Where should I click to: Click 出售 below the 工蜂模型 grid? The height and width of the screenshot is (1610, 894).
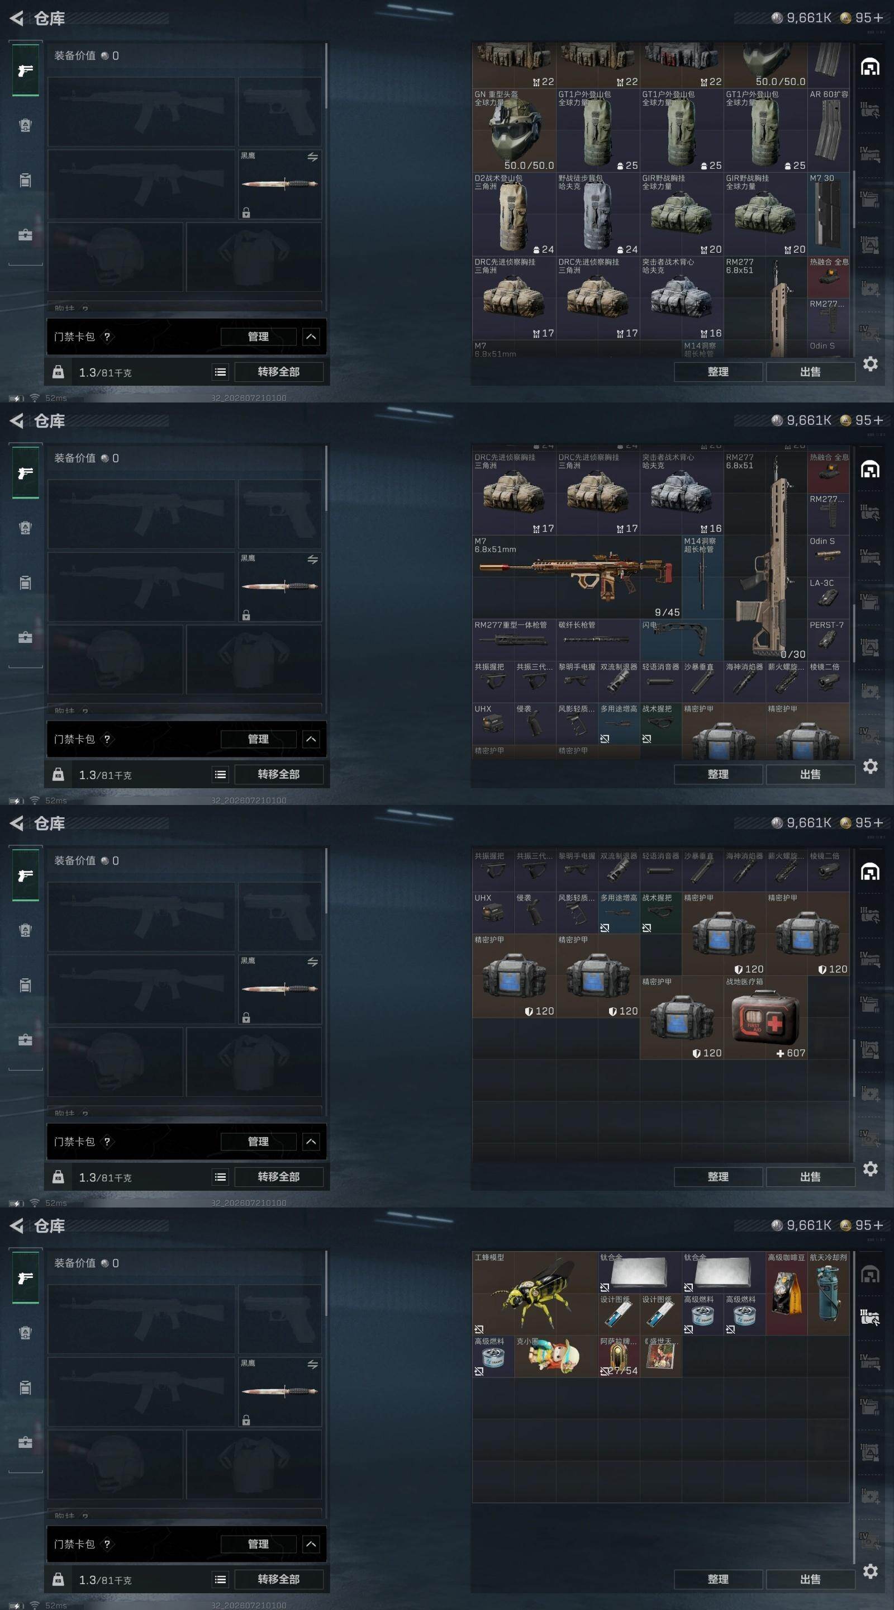click(810, 1579)
